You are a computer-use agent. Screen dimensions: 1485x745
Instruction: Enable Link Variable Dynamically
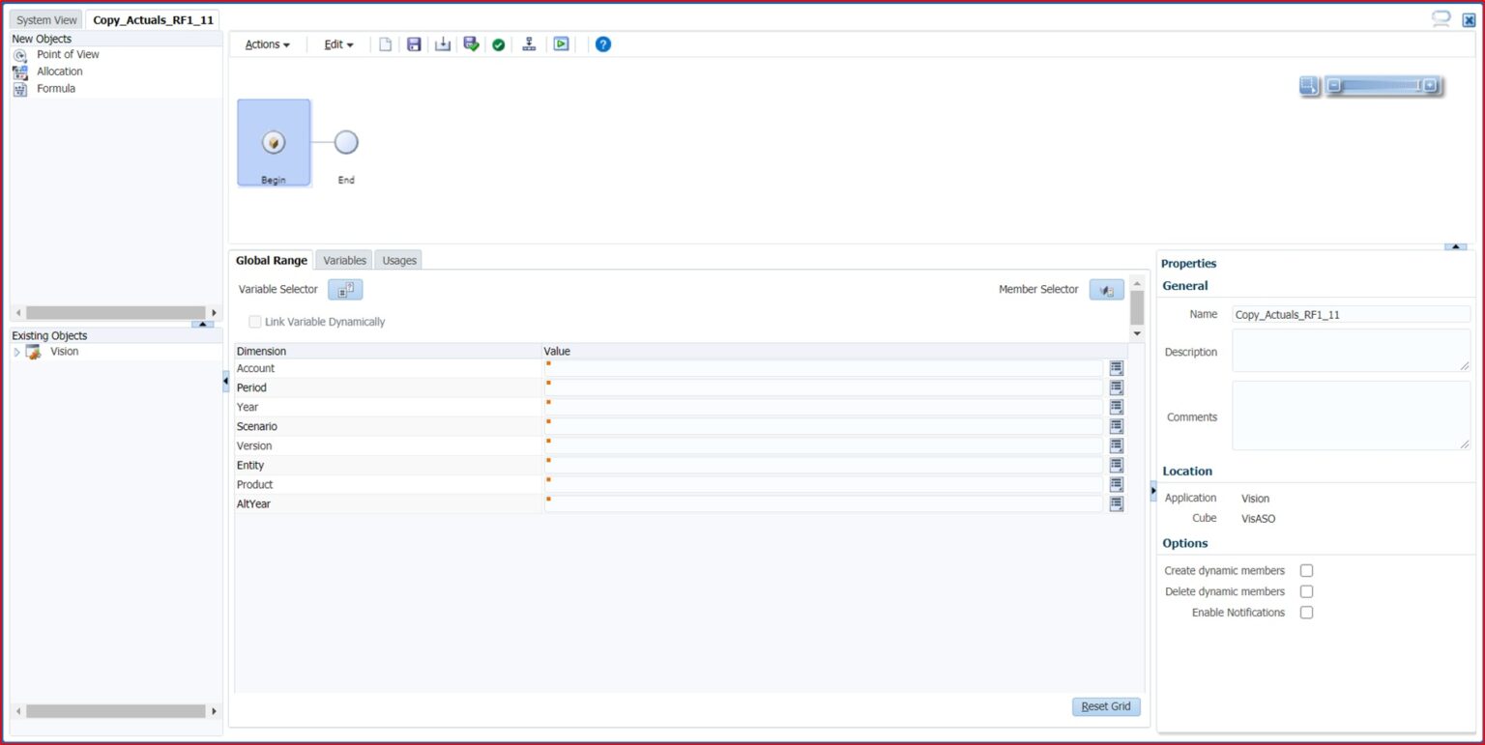pyautogui.click(x=254, y=321)
